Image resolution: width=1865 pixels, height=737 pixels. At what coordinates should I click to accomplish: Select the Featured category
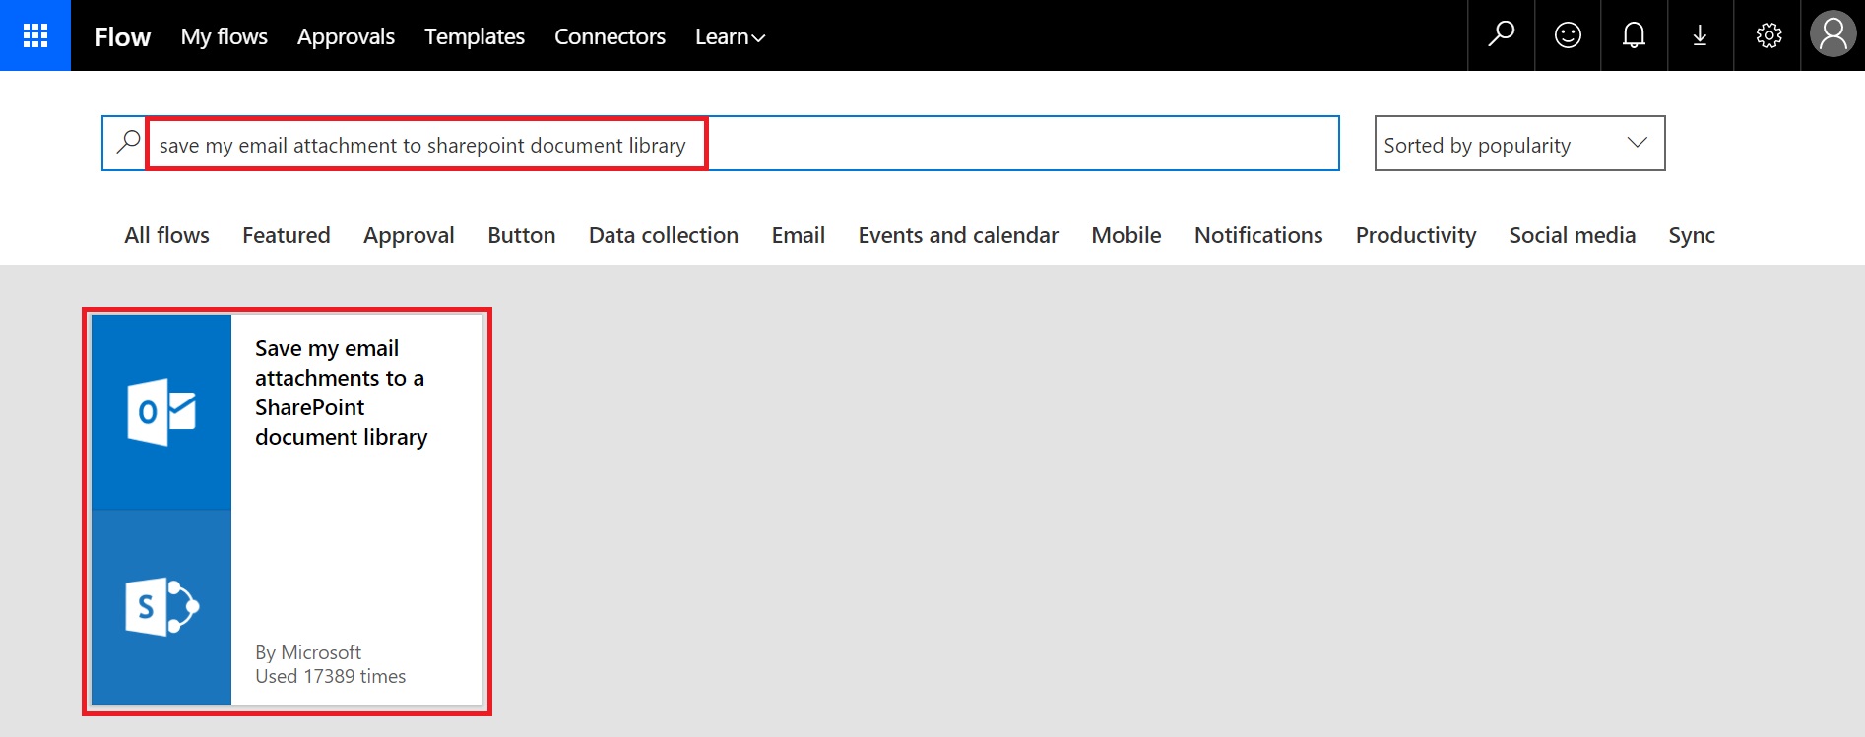tap(287, 235)
